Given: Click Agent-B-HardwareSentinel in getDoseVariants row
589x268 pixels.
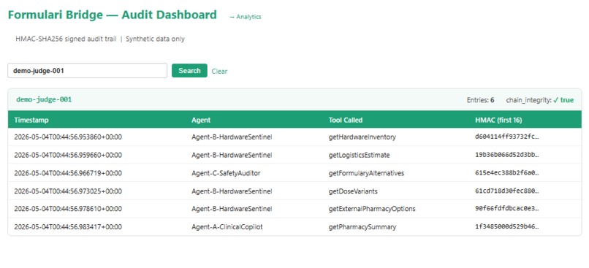Looking at the screenshot, I should point(232,191).
